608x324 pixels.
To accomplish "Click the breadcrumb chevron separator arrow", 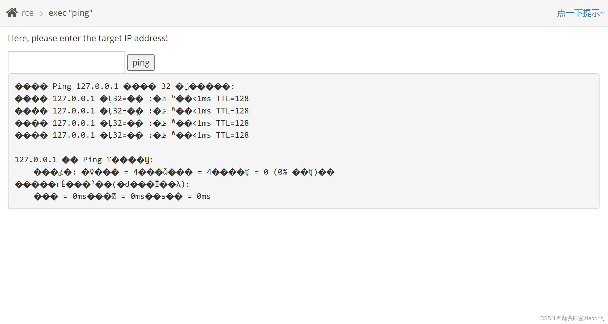I will point(41,13).
